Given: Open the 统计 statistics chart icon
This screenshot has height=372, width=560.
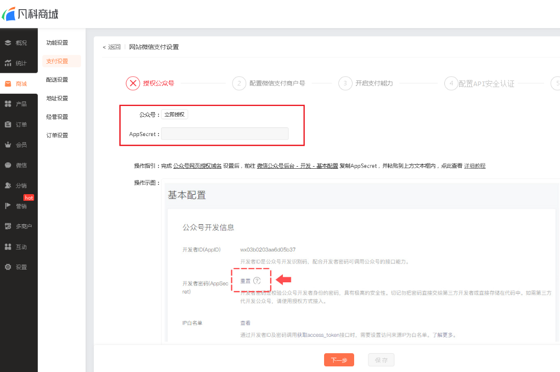Looking at the screenshot, I should point(8,63).
